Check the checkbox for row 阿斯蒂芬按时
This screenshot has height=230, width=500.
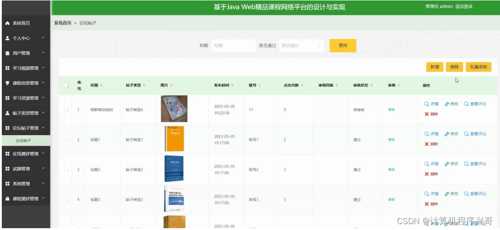click(x=66, y=110)
